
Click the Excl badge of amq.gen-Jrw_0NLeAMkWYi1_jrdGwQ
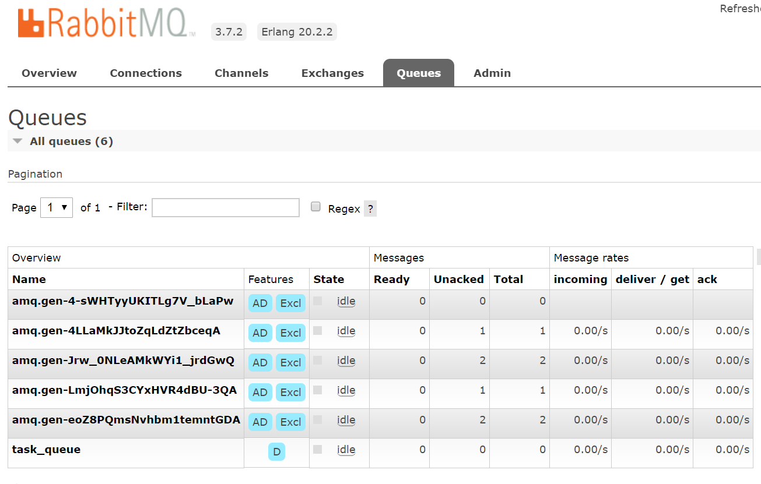(x=290, y=362)
